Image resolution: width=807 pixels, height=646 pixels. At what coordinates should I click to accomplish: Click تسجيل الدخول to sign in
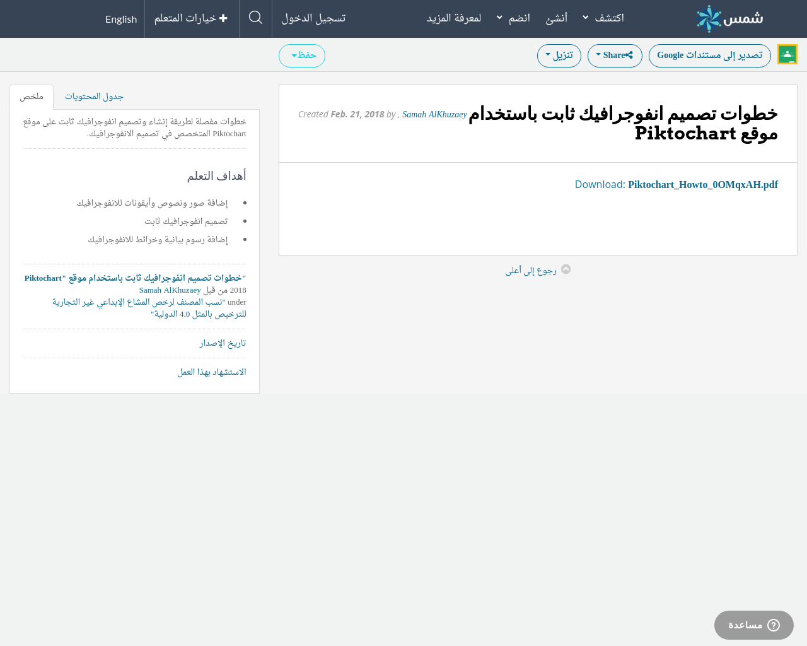[x=313, y=18]
